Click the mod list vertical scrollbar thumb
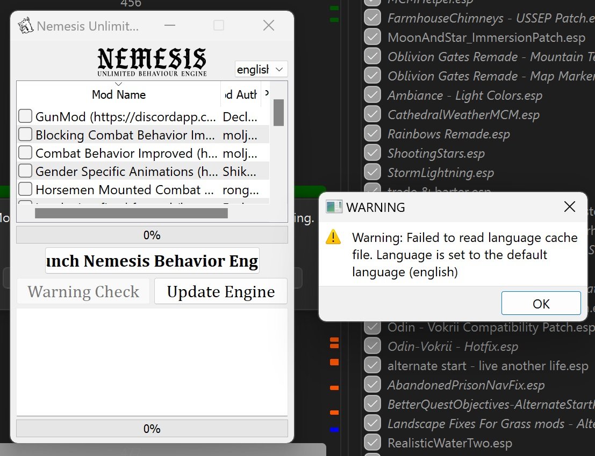The height and width of the screenshot is (456, 595). pos(278,113)
